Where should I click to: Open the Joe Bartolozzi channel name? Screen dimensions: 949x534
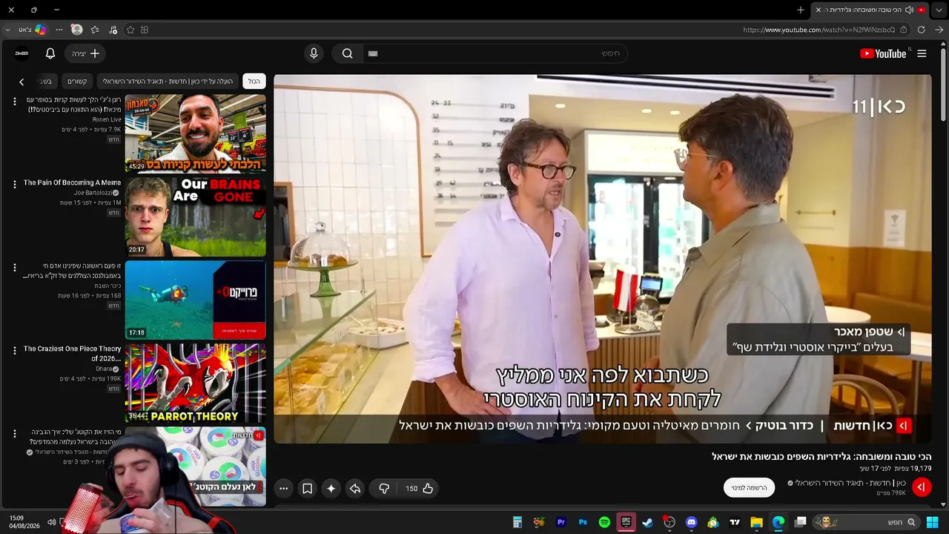point(93,193)
